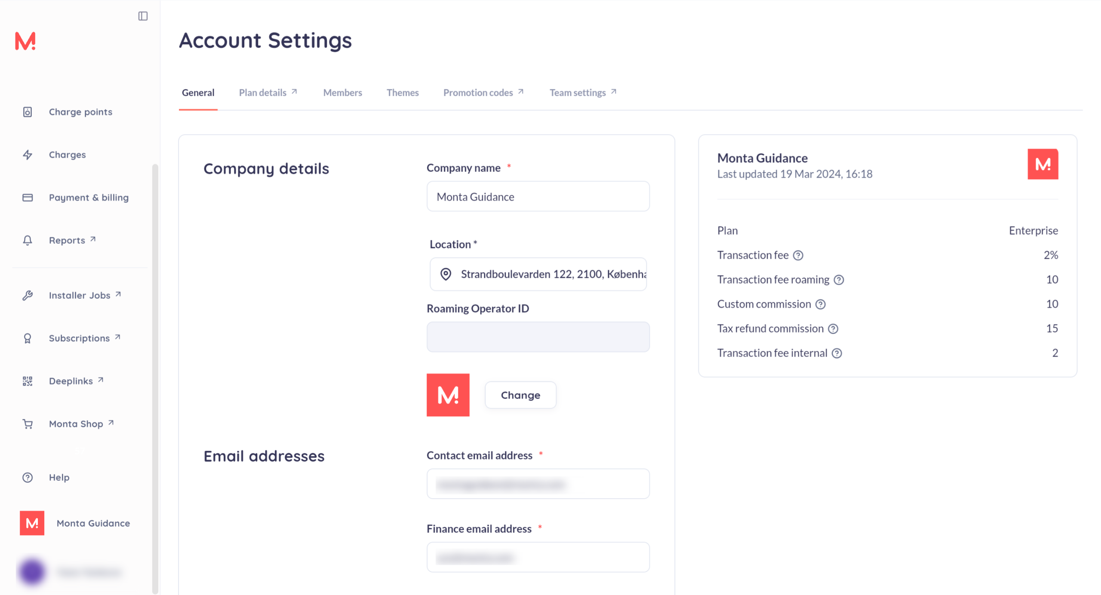Click the Company name input field

(538, 196)
